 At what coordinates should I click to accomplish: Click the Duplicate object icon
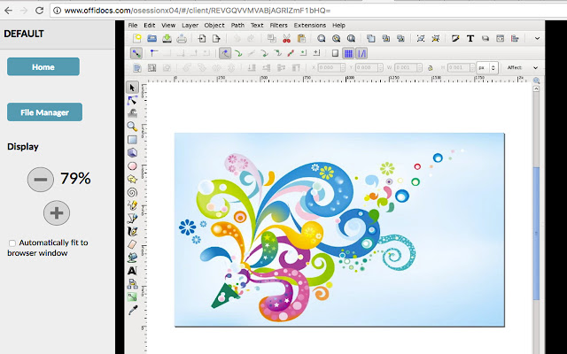pos(370,38)
